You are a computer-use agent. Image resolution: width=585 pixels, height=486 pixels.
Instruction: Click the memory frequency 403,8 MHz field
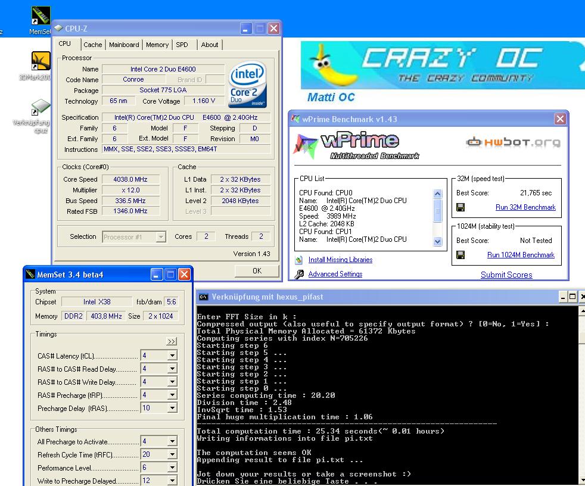tap(106, 316)
